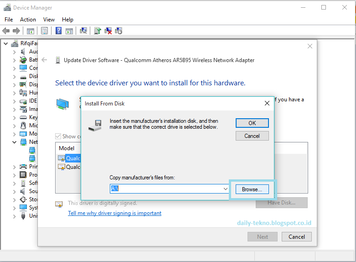Click Cancel in Update Driver wizard
This screenshot has width=356, height=262.
tap(297, 237)
